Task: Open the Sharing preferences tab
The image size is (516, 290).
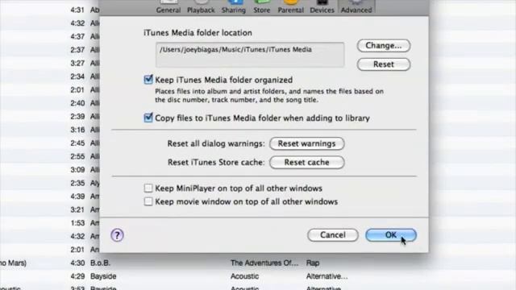Action: click(x=234, y=7)
